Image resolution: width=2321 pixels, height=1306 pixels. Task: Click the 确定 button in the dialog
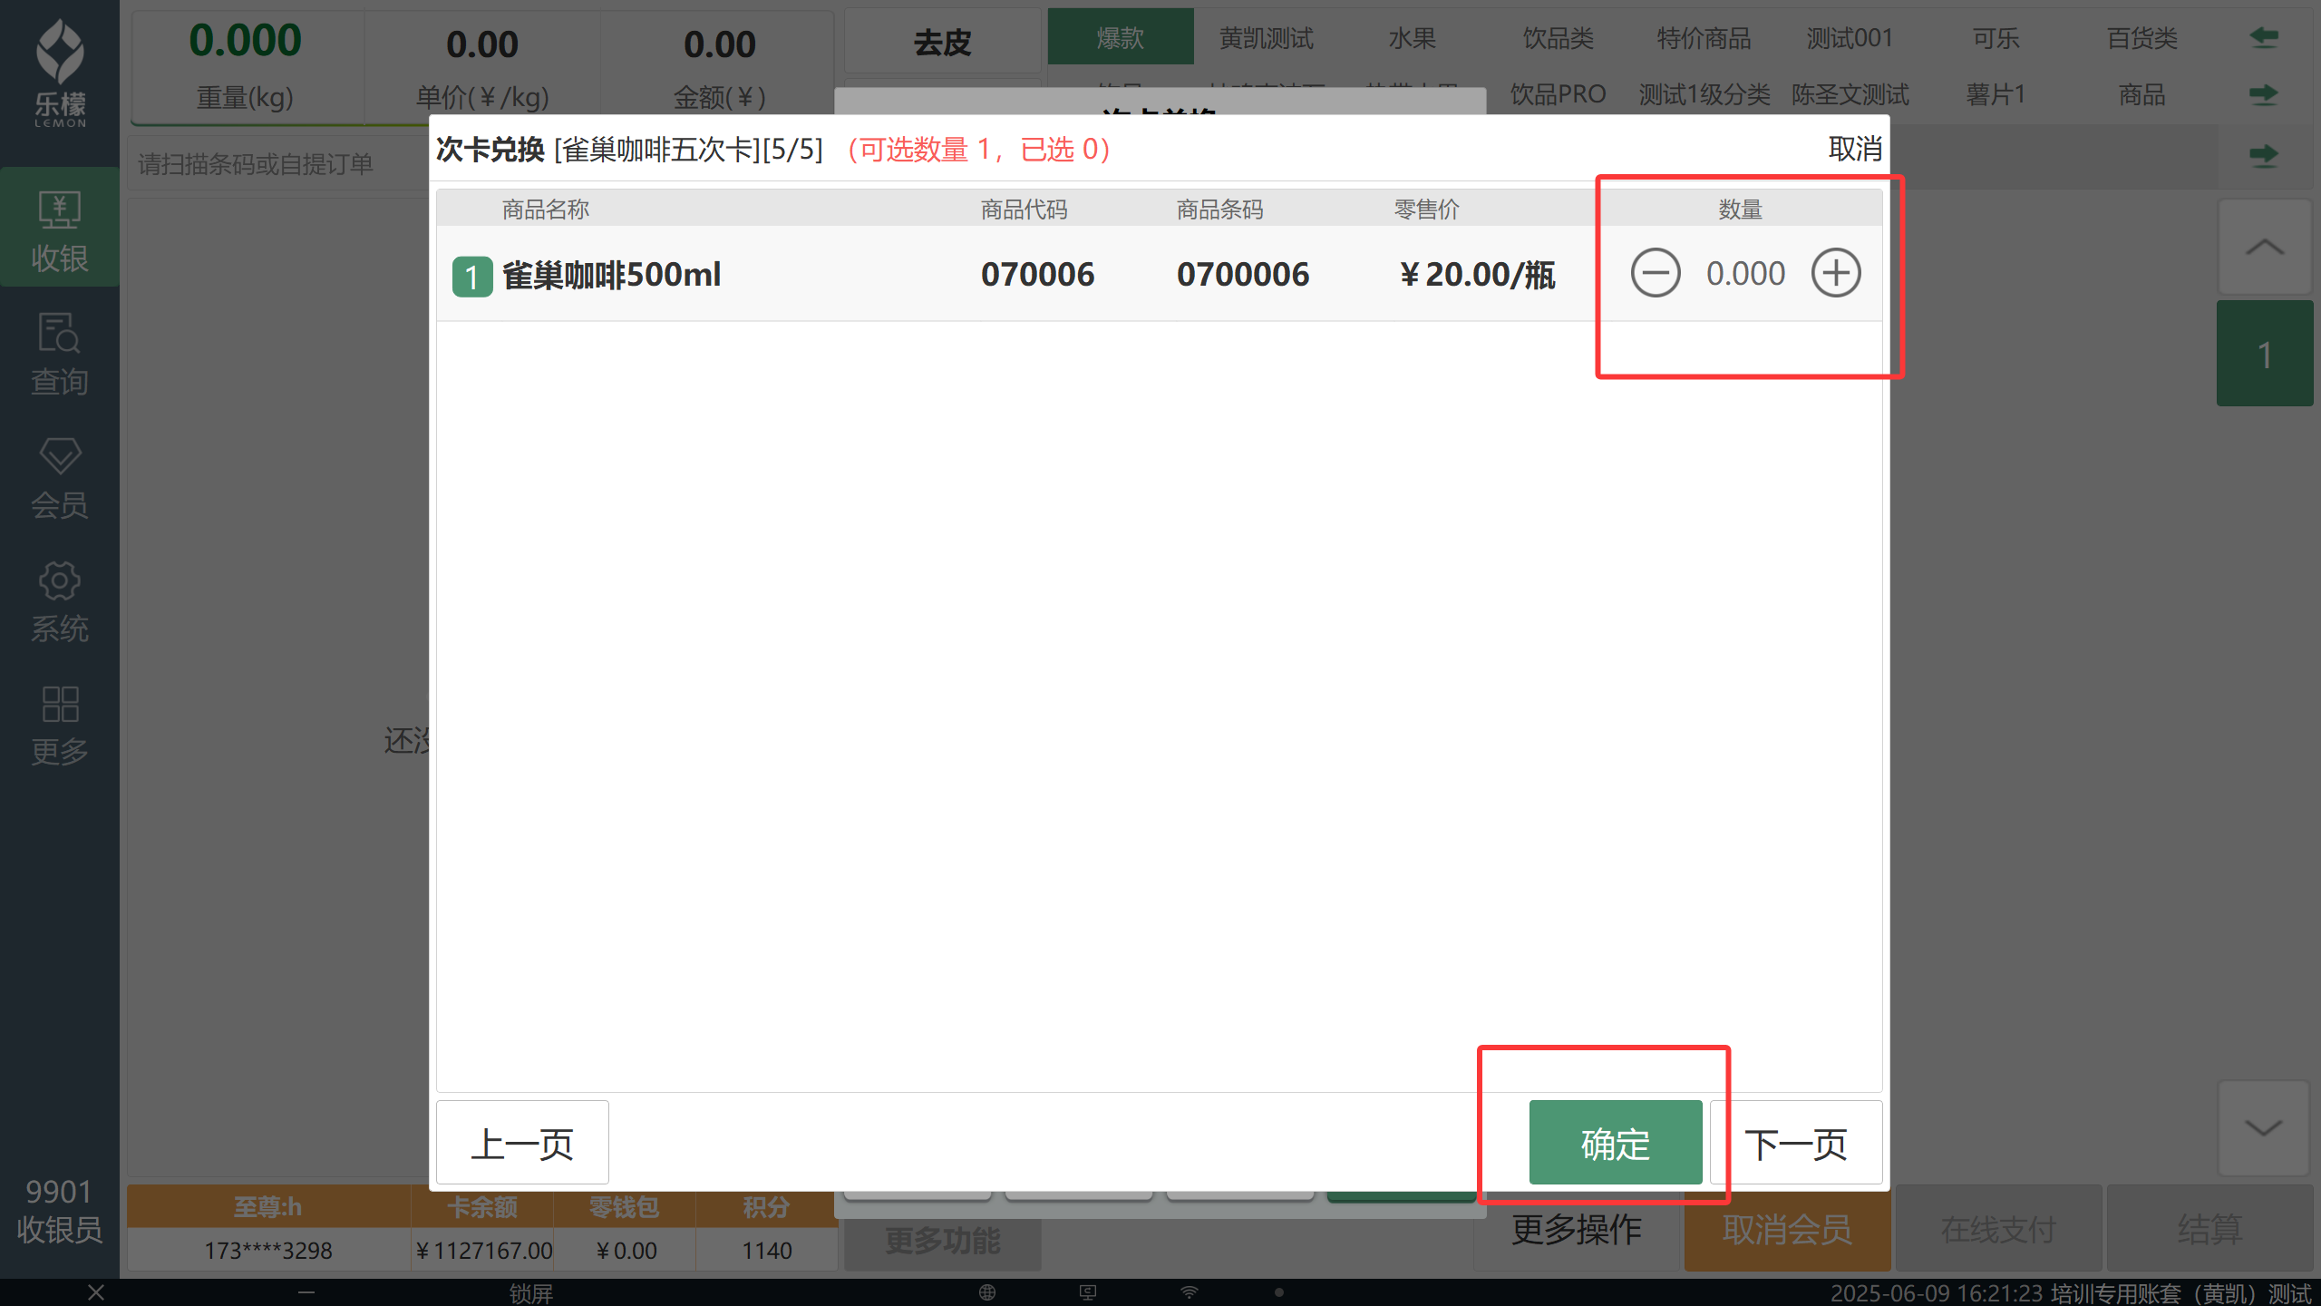point(1616,1143)
